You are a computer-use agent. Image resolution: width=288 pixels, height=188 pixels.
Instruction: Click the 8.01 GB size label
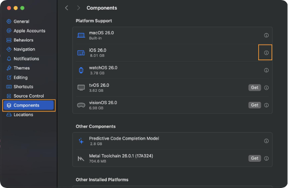tap(97, 56)
